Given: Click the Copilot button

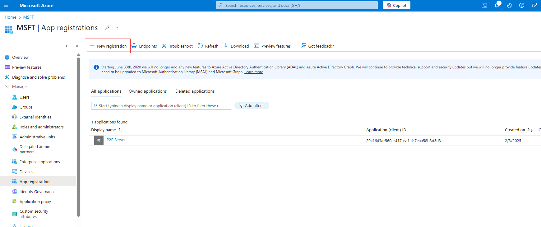Looking at the screenshot, I should [x=396, y=5].
